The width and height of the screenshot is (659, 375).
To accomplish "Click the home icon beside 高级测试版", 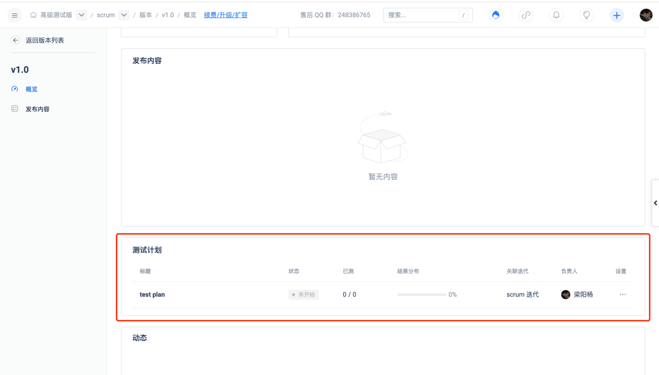I will (x=33, y=15).
